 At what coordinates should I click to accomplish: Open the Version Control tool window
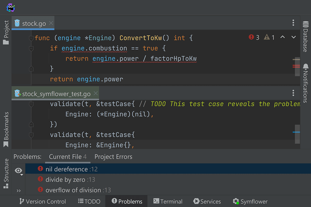(x=43, y=201)
